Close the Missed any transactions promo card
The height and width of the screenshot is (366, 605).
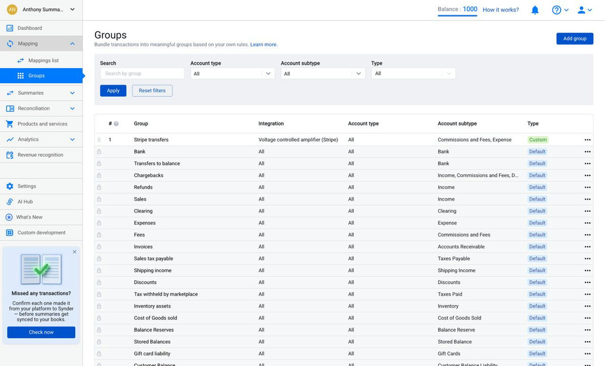[x=75, y=252]
